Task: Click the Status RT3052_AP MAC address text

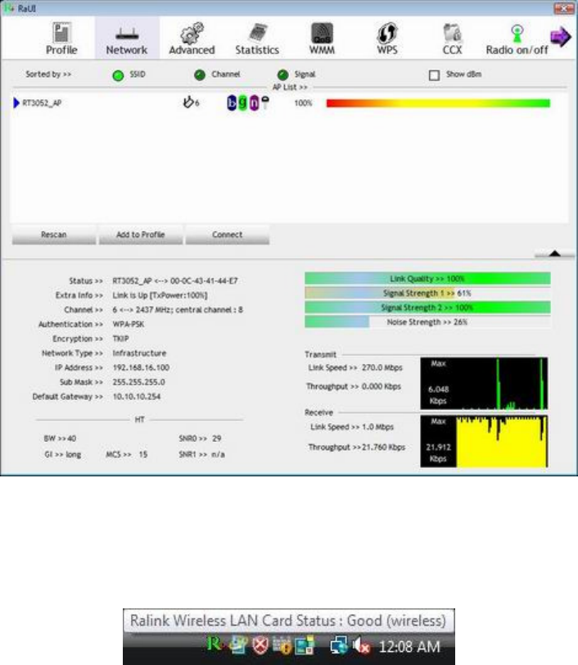Action: [175, 280]
